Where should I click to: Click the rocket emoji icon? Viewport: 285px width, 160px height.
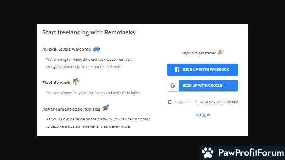[106, 108]
